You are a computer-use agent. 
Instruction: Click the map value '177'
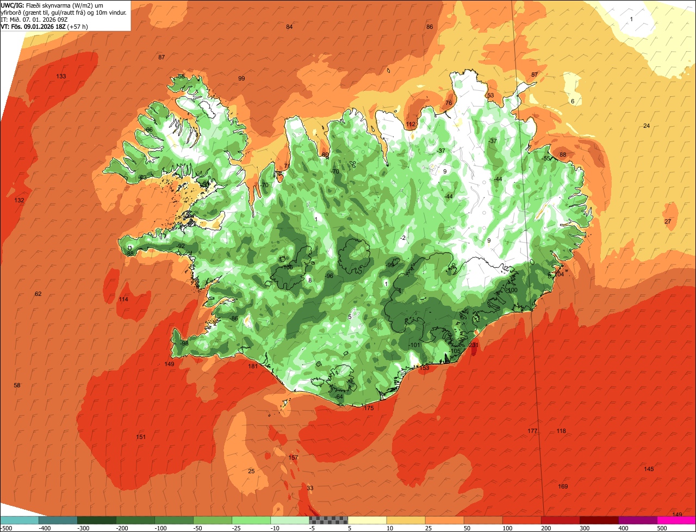click(532, 431)
